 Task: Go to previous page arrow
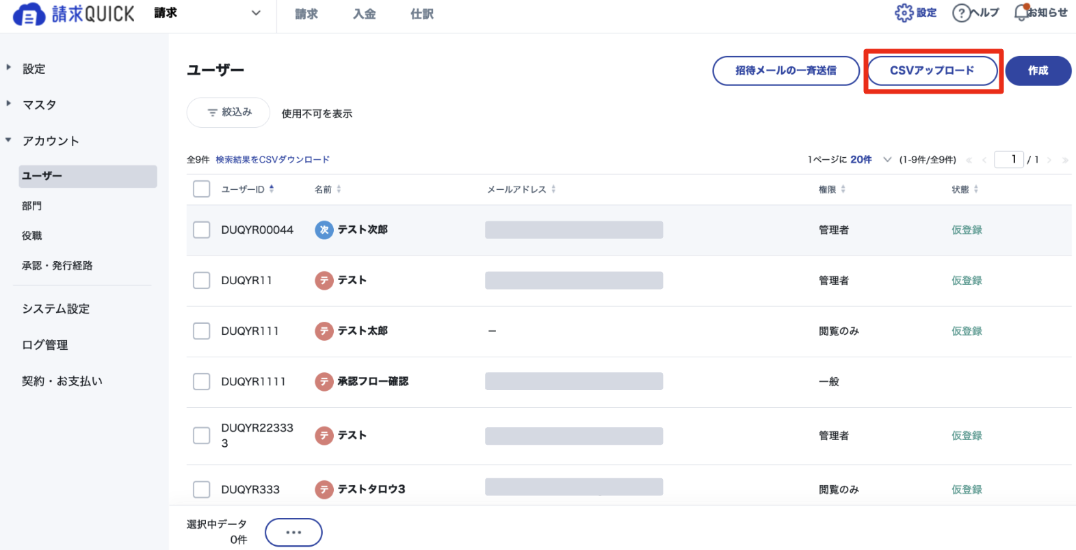[984, 160]
